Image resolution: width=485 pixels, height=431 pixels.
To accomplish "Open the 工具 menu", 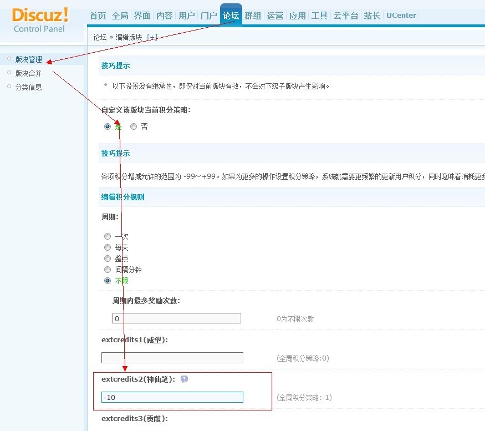I will (319, 16).
